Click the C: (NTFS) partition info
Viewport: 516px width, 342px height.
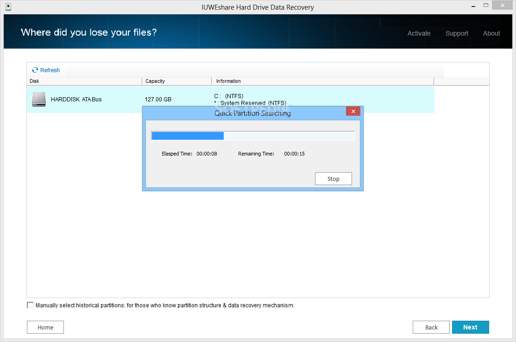(229, 96)
